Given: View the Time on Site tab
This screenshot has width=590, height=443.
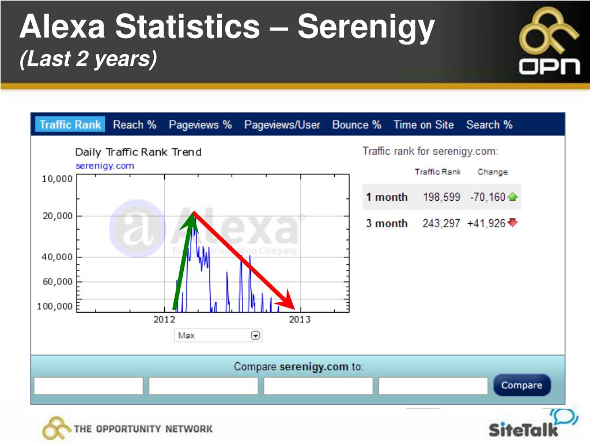Looking at the screenshot, I should click(x=423, y=125).
